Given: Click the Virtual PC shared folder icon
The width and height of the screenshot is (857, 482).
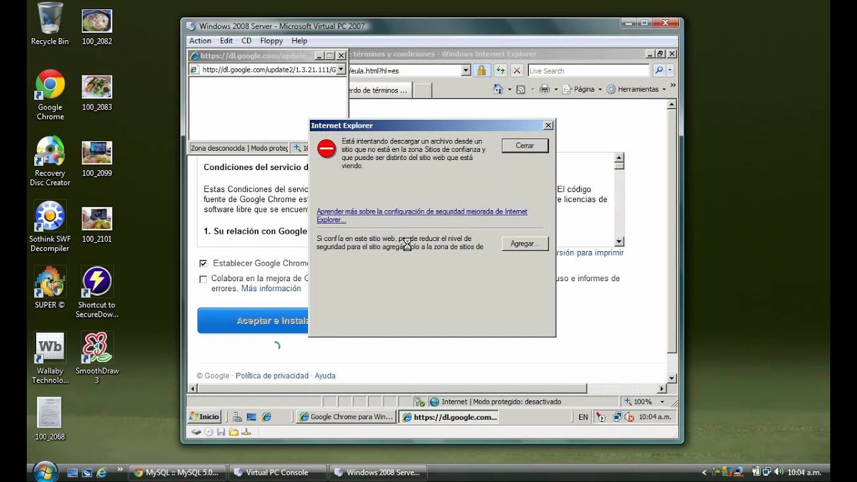Looking at the screenshot, I should coord(233,432).
